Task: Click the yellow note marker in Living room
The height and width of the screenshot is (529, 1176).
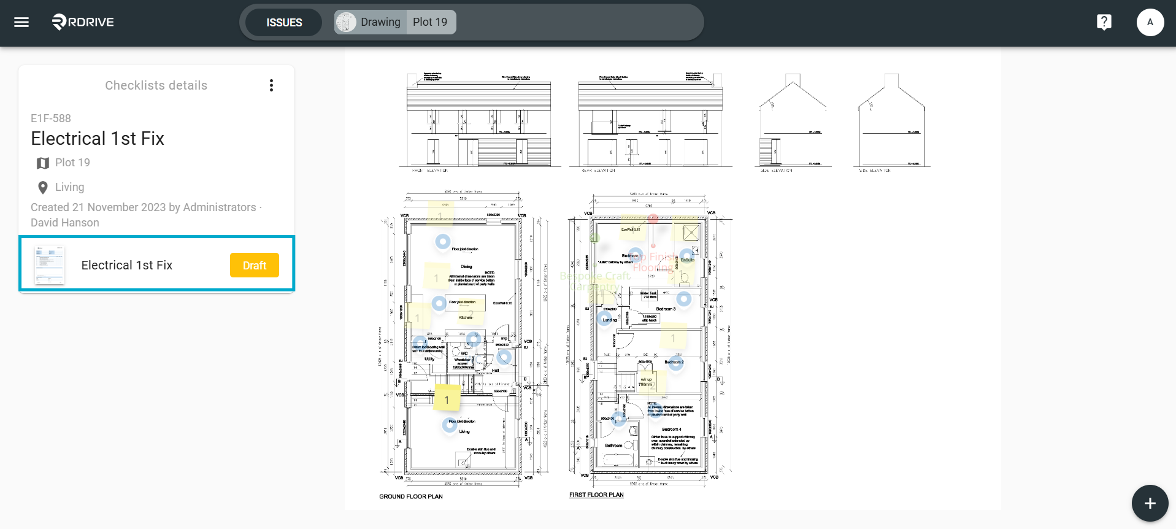Action: tap(447, 399)
